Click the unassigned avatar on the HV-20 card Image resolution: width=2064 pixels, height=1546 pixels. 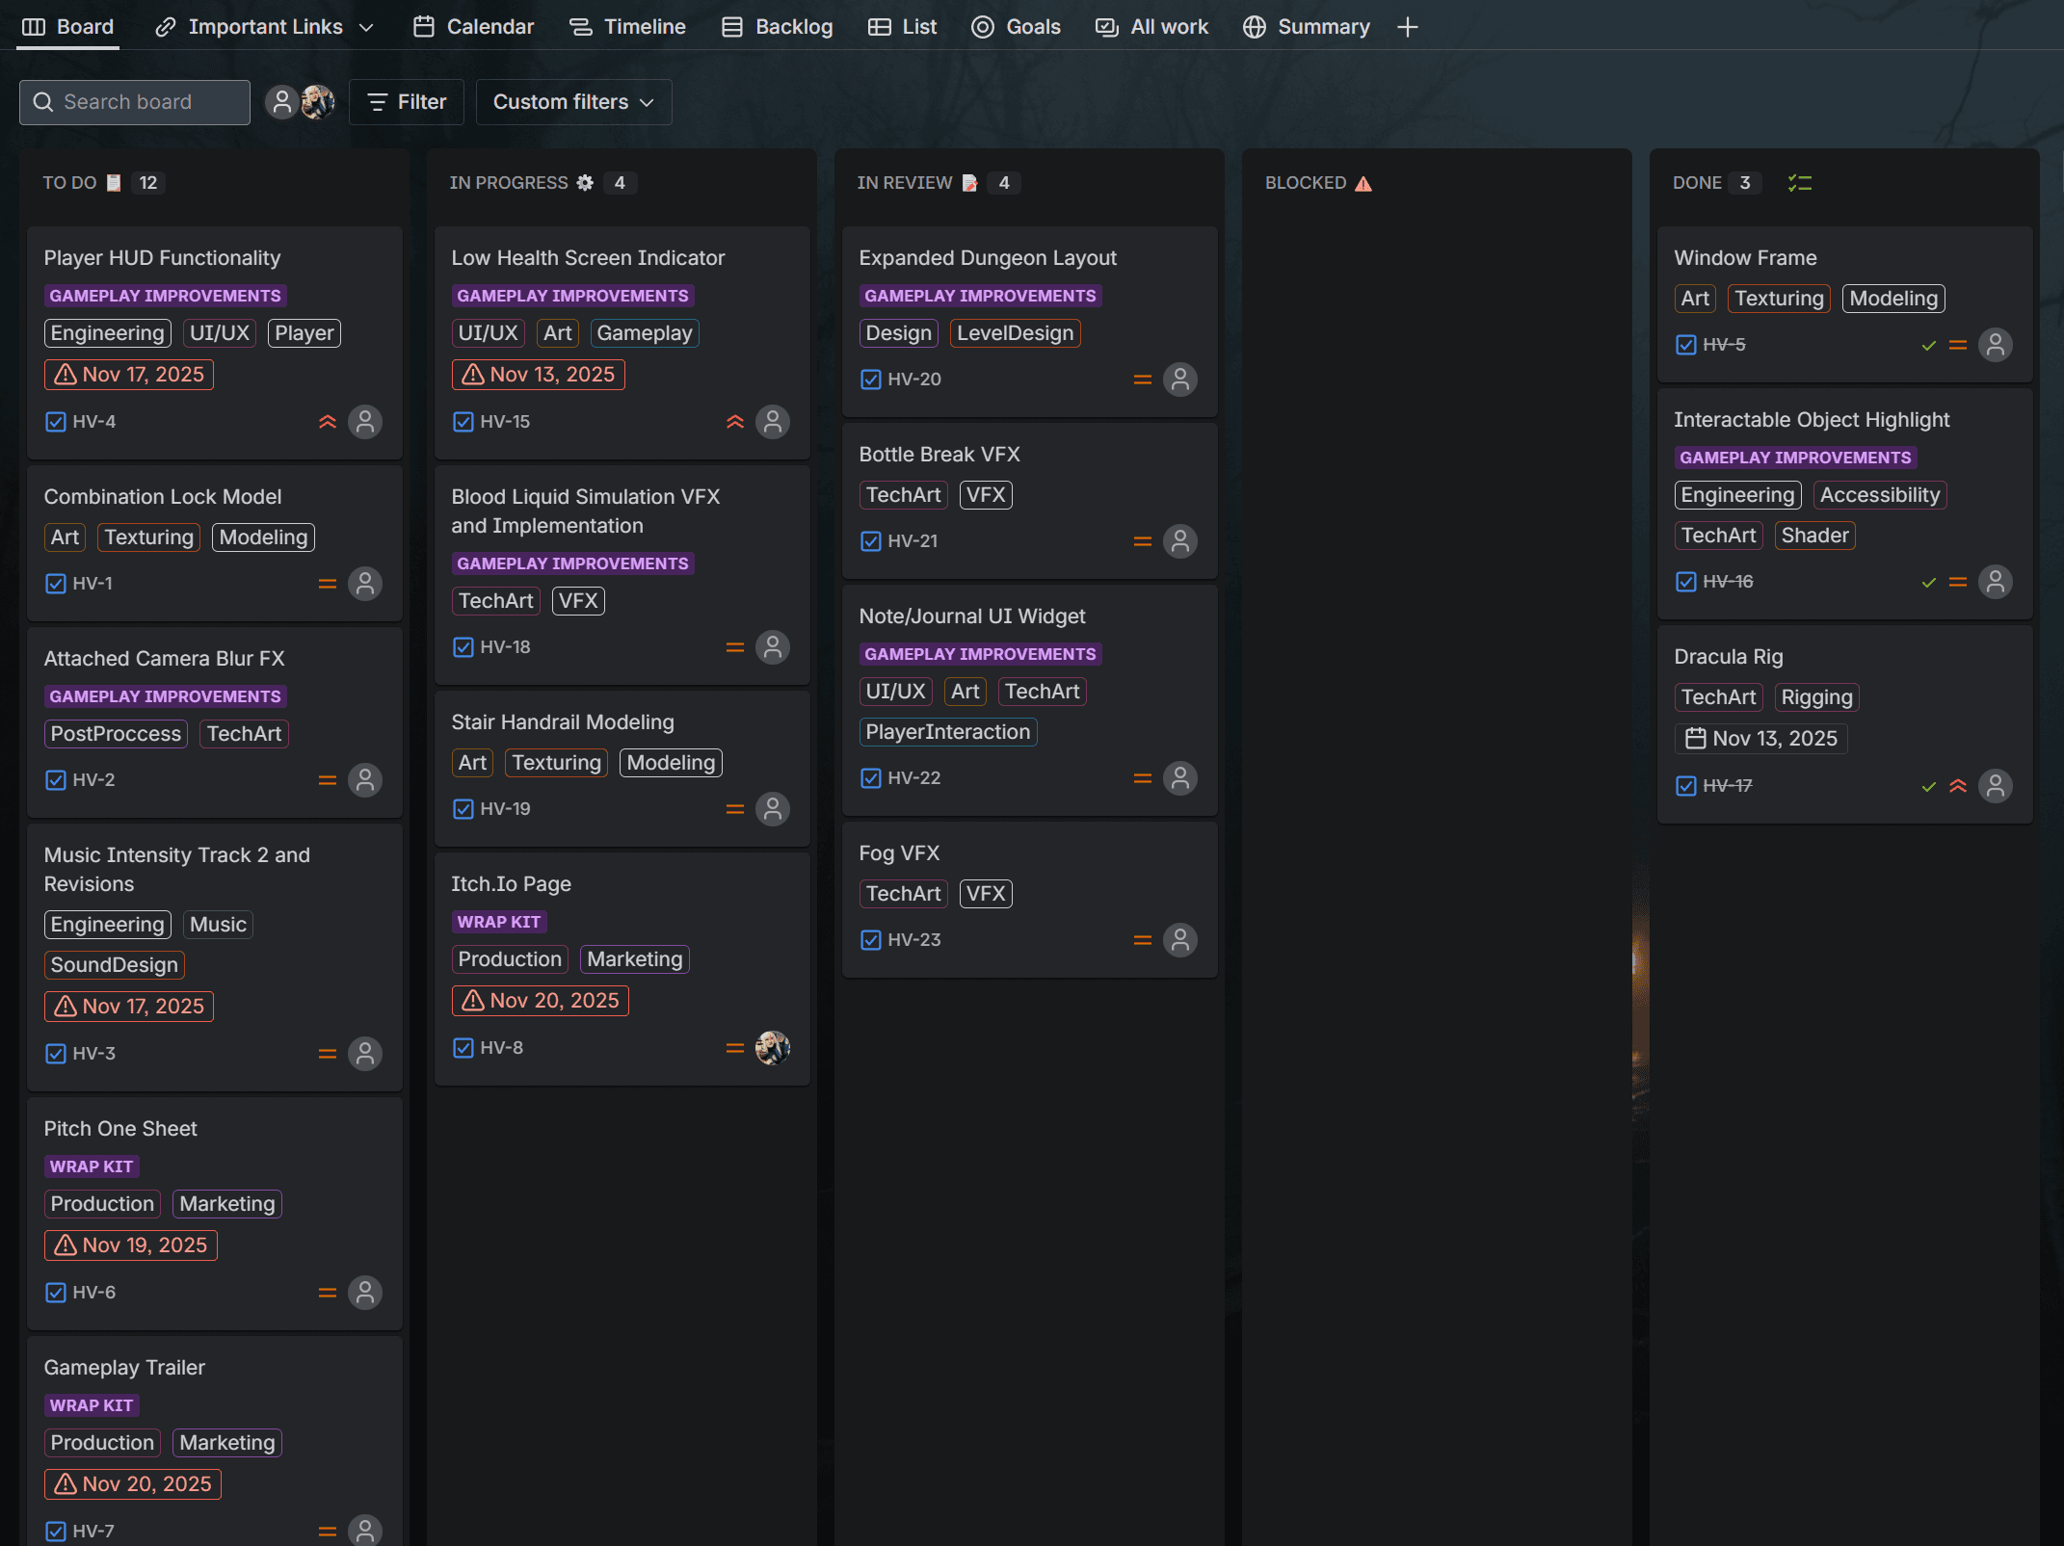pos(1179,380)
